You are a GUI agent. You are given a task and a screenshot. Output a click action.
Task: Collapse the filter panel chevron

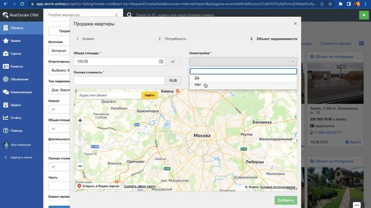pyautogui.click(x=117, y=15)
